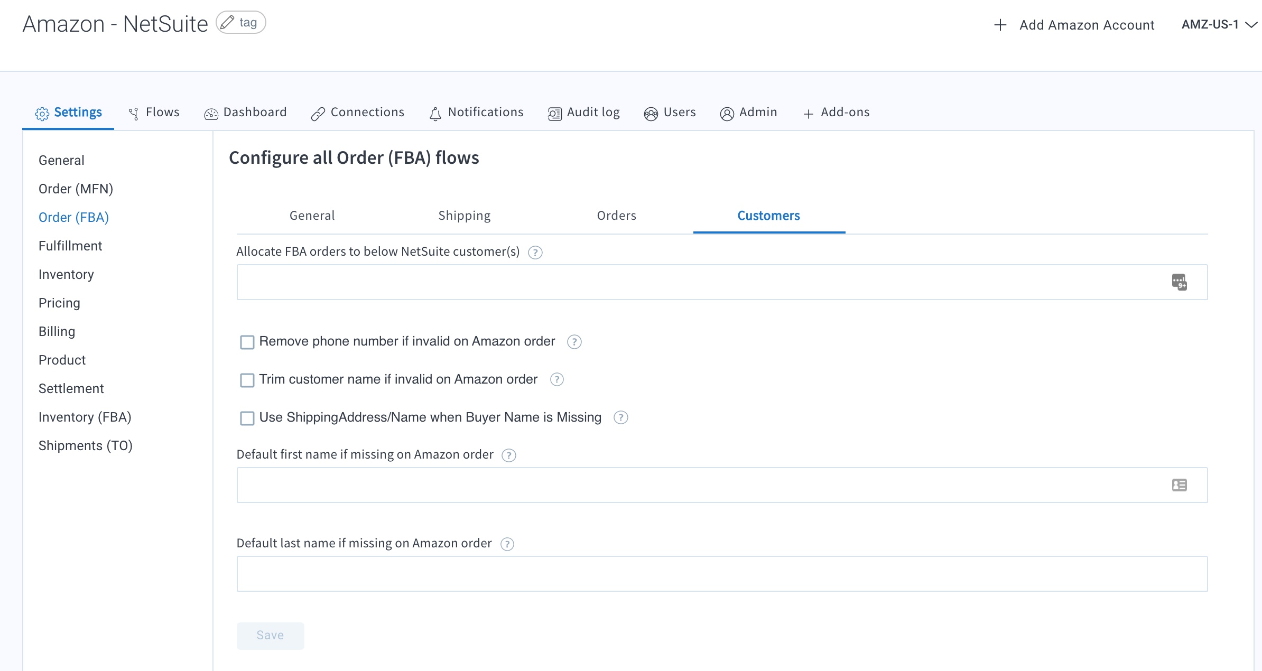This screenshot has width=1262, height=671.
Task: Click the plus icon beside Add Amazon Account
Action: (1000, 25)
